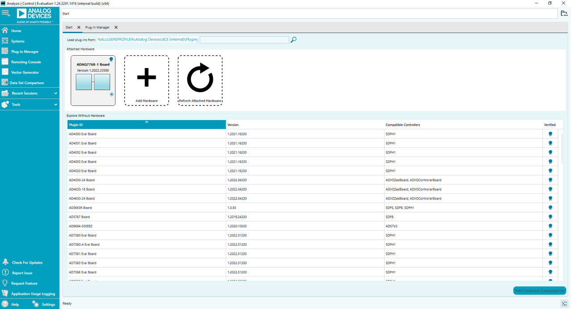Viewport: 571px width, 309px height.
Task: Open the folder browser icon top right
Action: [x=564, y=13]
